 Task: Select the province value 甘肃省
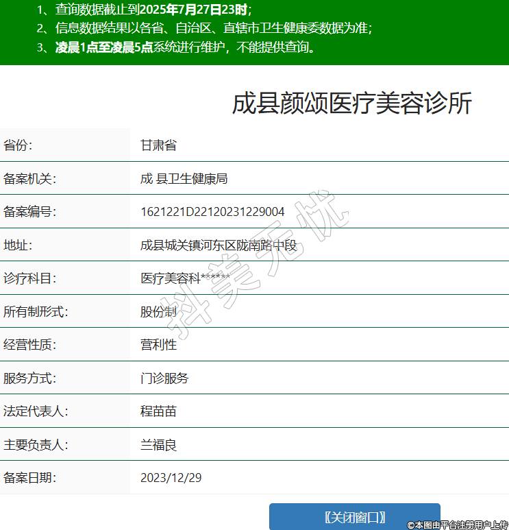tap(158, 145)
